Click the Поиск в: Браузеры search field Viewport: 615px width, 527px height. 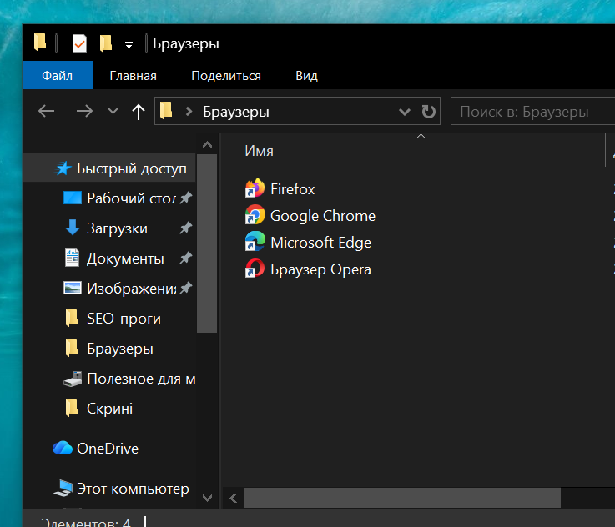532,112
